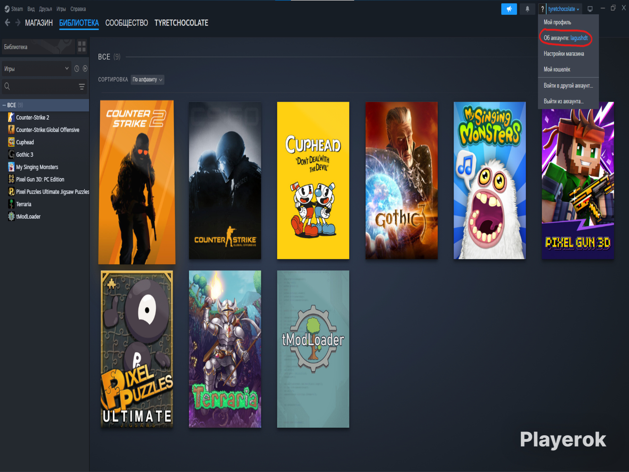Open the Counter-Strike Global Offensive cover
The width and height of the screenshot is (629, 472).
tap(225, 180)
